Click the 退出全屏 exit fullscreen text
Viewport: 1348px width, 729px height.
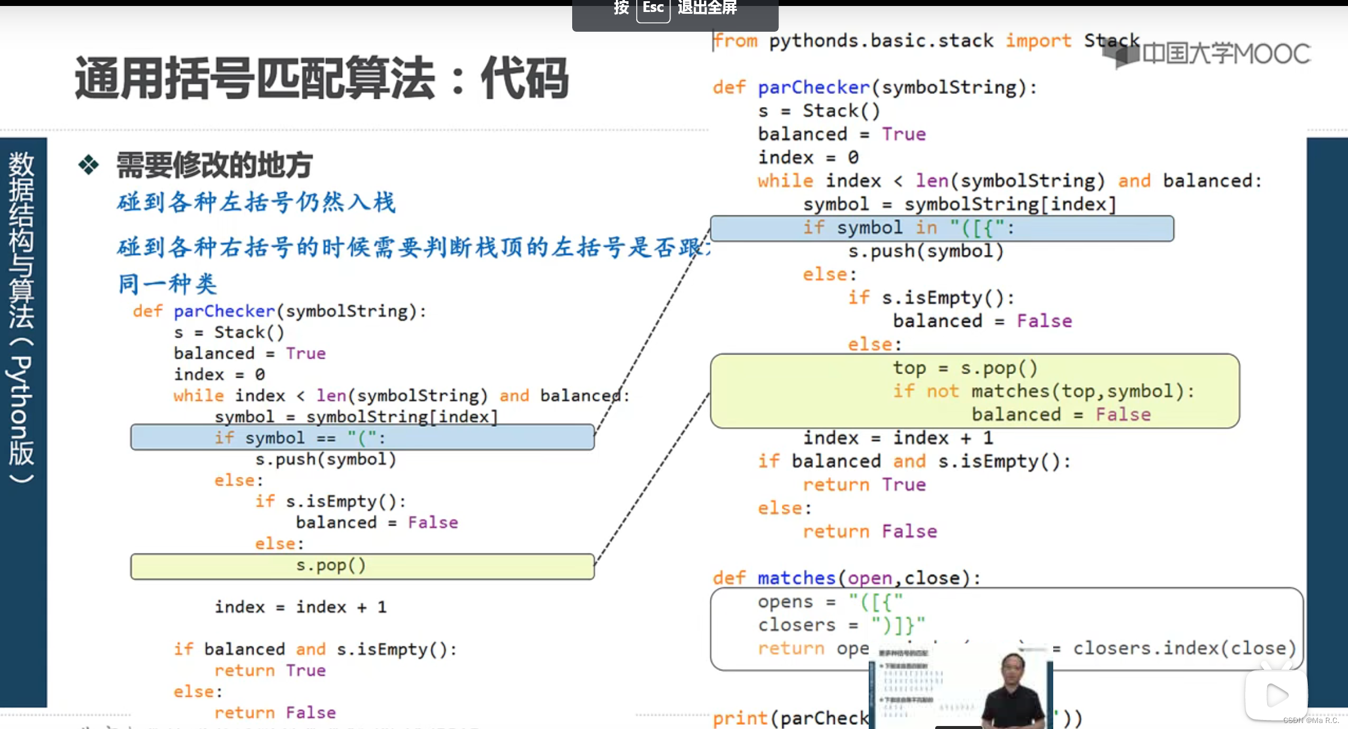(708, 8)
